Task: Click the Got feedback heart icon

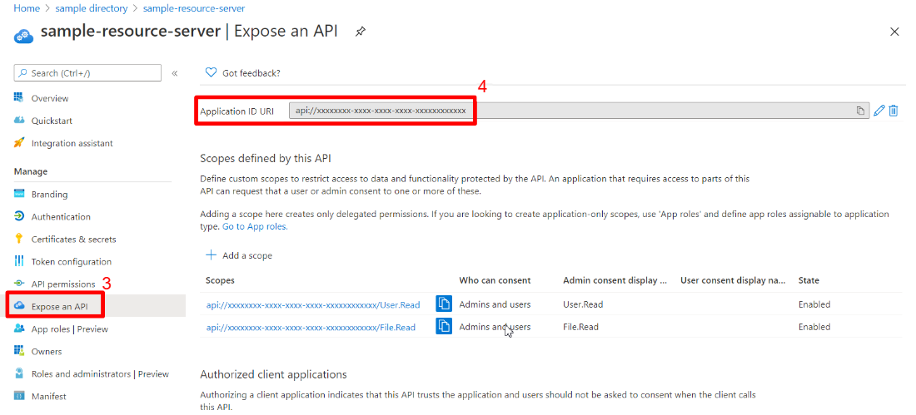Action: click(211, 73)
